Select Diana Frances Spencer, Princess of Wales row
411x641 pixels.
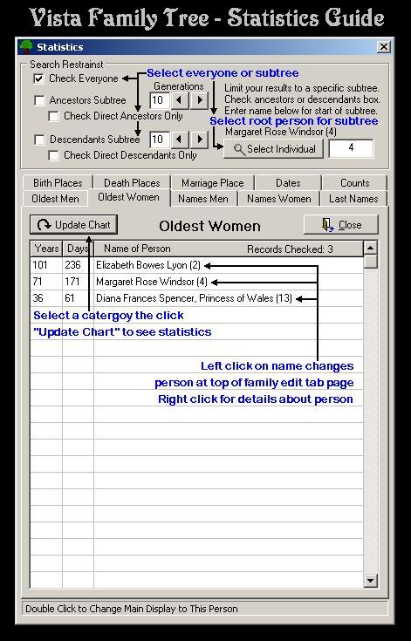(196, 298)
